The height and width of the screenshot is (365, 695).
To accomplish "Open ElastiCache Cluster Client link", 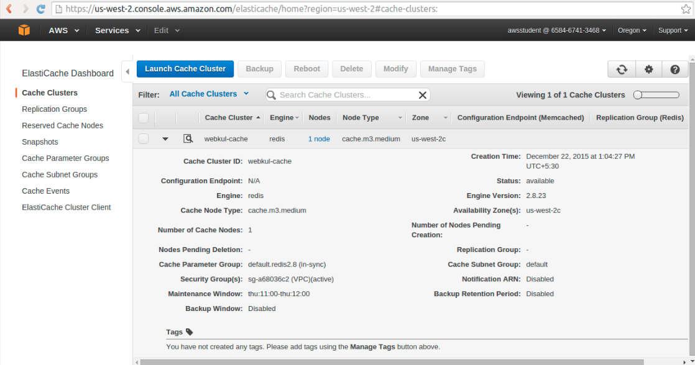I will 66,207.
